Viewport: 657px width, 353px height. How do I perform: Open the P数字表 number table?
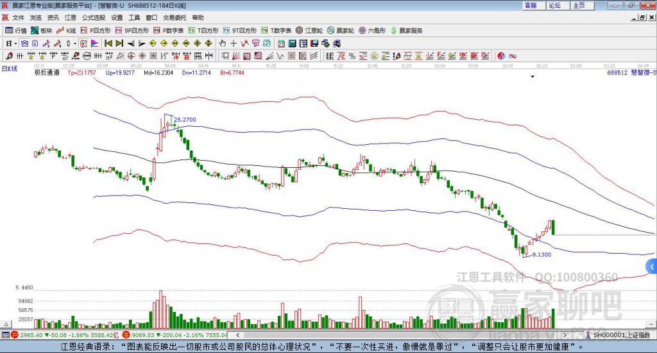click(x=169, y=31)
